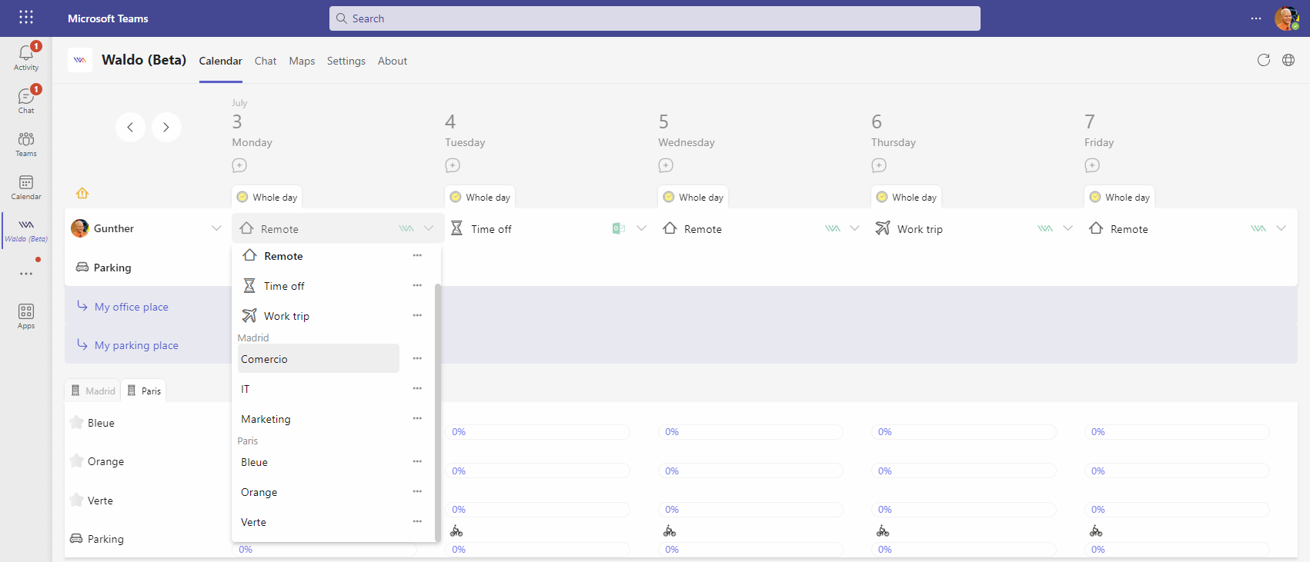This screenshot has width=1310, height=562.
Task: Select Work trip option in dropdown
Action: coord(319,316)
